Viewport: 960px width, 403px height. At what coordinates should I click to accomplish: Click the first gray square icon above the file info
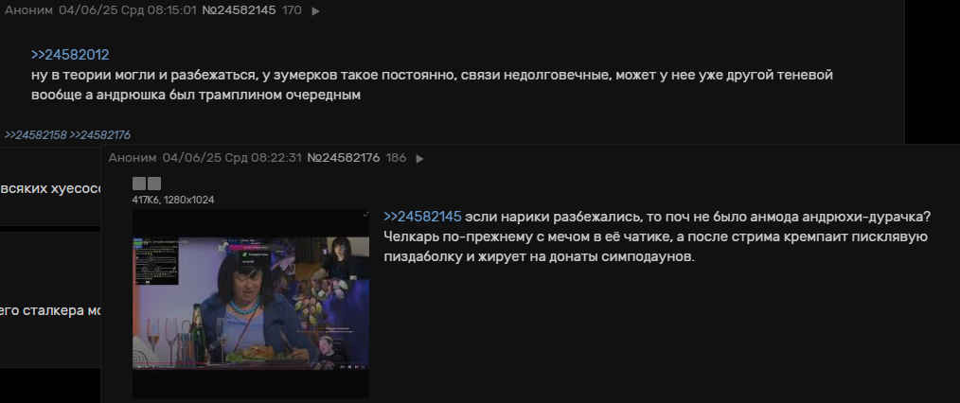139,184
